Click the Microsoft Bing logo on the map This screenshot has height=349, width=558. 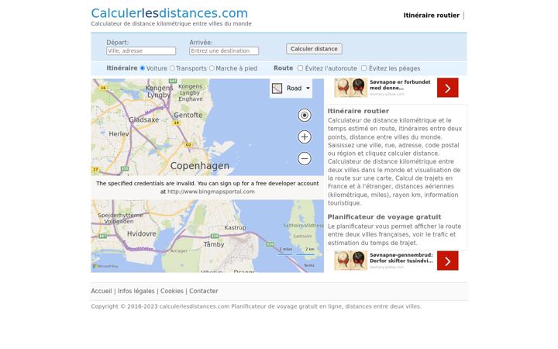[x=105, y=266]
